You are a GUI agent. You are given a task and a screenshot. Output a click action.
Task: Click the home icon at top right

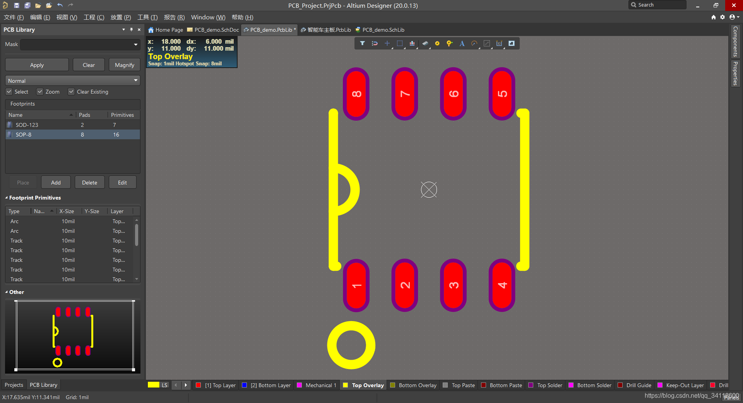click(714, 17)
